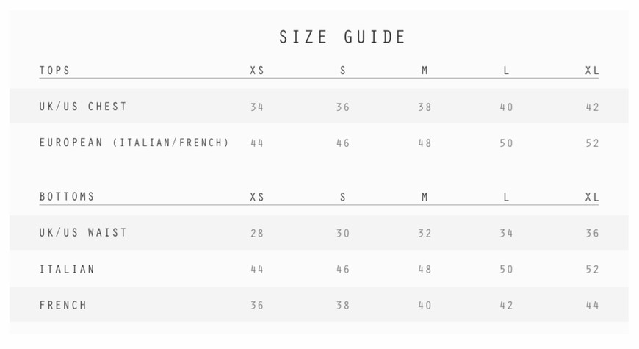Click chest value 42 for XL
639x349 pixels.
click(592, 107)
